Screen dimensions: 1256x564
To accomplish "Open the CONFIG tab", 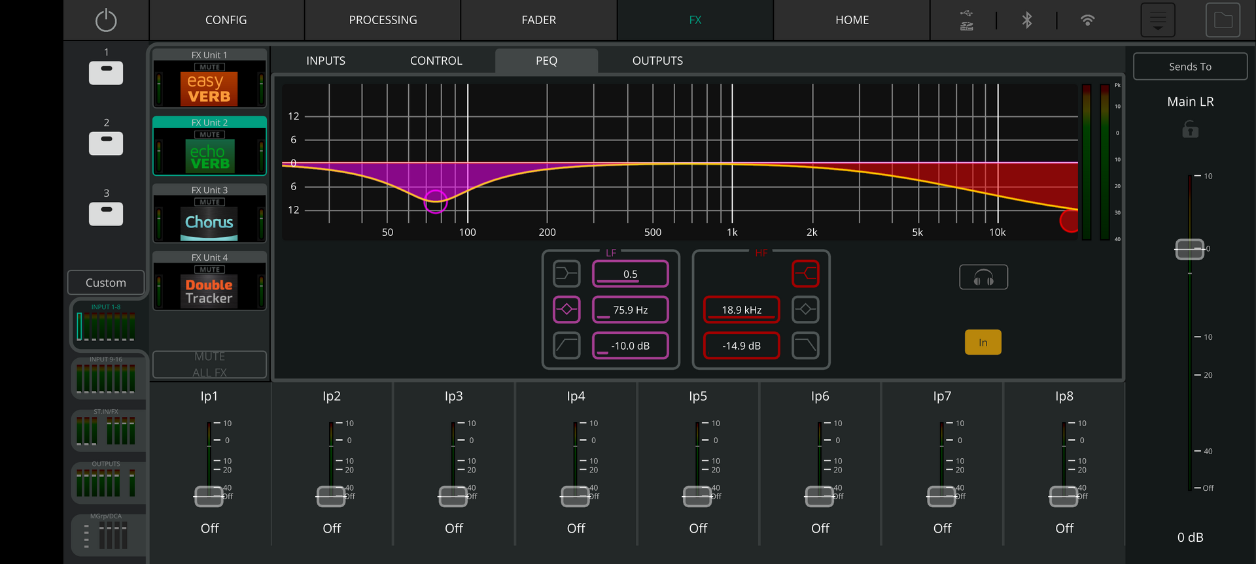I will [x=226, y=20].
